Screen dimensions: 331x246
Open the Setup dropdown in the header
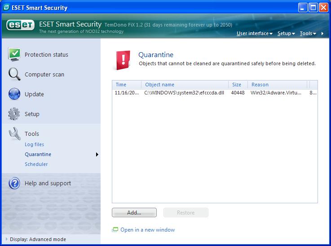(286, 33)
